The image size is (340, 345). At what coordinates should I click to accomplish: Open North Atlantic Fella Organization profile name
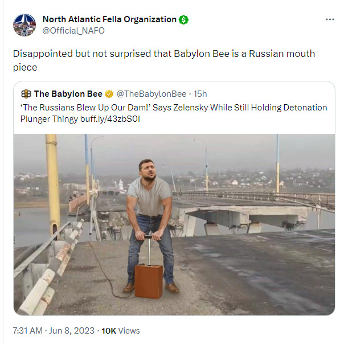109,19
